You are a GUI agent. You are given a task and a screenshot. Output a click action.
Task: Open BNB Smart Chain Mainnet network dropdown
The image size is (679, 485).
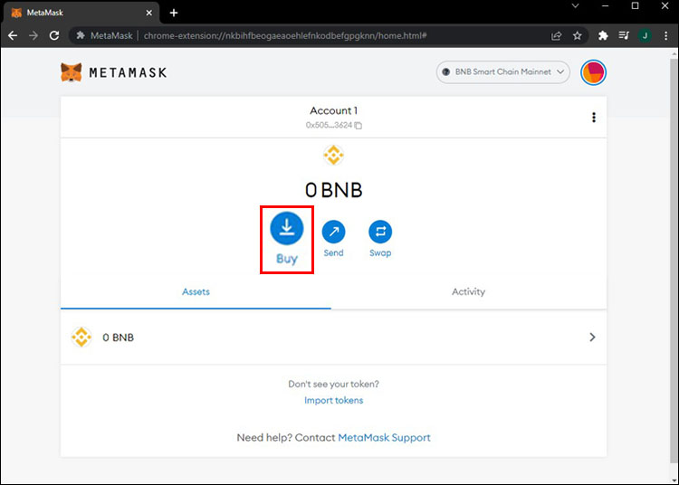pos(502,72)
